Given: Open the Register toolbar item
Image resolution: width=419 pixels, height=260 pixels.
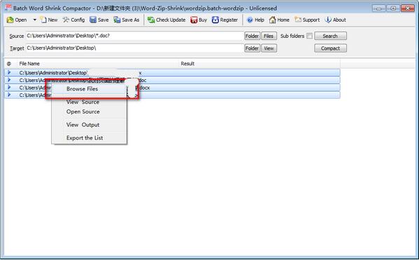Looking at the screenshot, I should 215,20.
